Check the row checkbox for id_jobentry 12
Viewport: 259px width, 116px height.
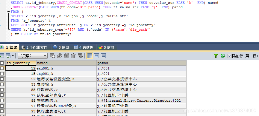tap(2, 68)
